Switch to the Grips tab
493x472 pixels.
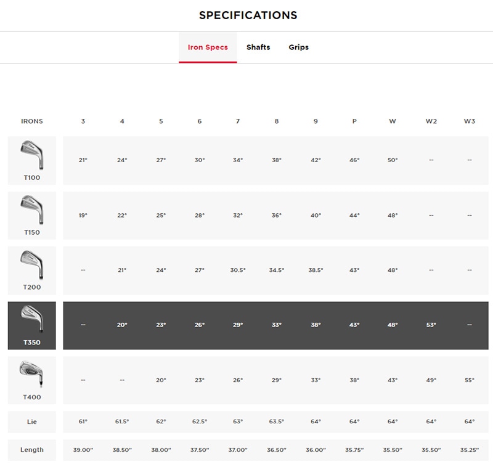[299, 47]
